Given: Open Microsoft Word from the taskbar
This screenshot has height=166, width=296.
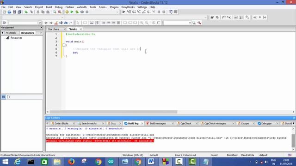Looking at the screenshot, I should [151, 162].
